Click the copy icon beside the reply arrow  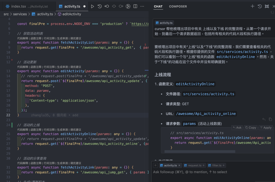coord(270,119)
